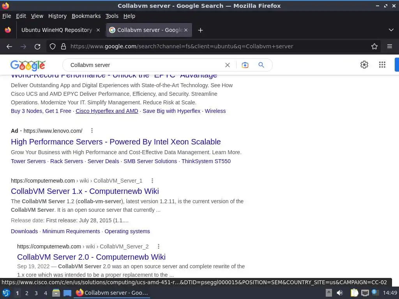
Task: Open CollabVM Server 2.0 wiki result
Action: click(91, 257)
